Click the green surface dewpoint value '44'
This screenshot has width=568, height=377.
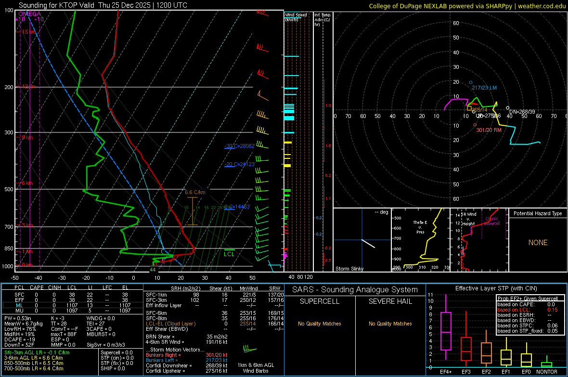(x=153, y=270)
